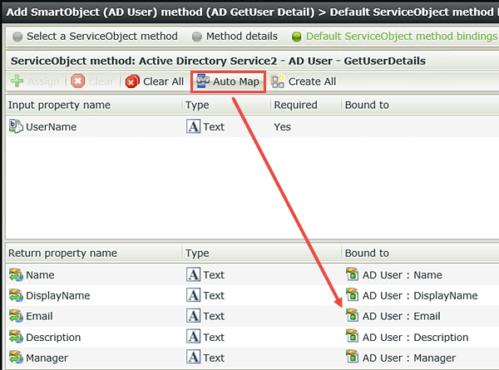Image resolution: width=499 pixels, height=370 pixels.
Task: Click the AD User : DisplayName binding text
Action: pos(420,296)
